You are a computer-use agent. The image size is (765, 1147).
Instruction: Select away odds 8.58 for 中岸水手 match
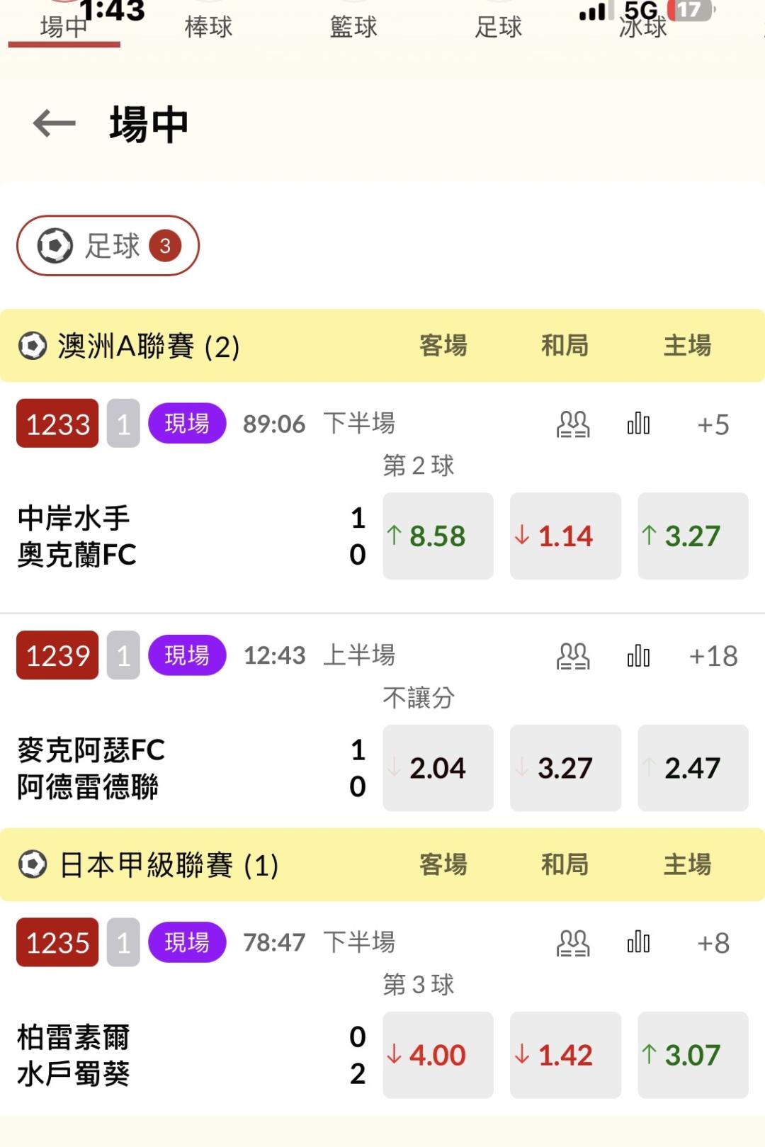click(438, 536)
